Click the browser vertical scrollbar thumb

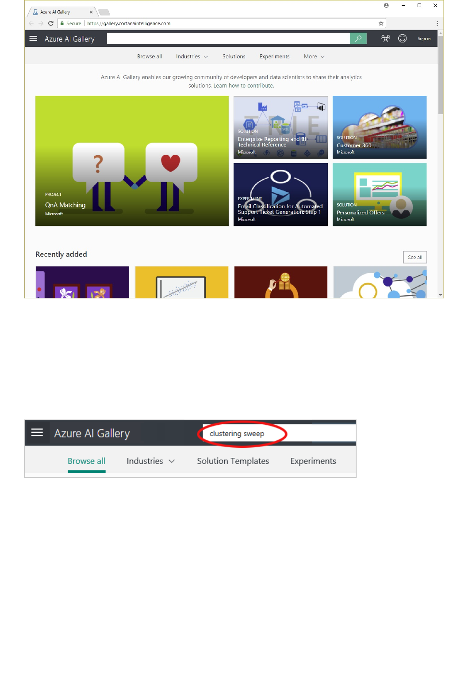[x=441, y=75]
